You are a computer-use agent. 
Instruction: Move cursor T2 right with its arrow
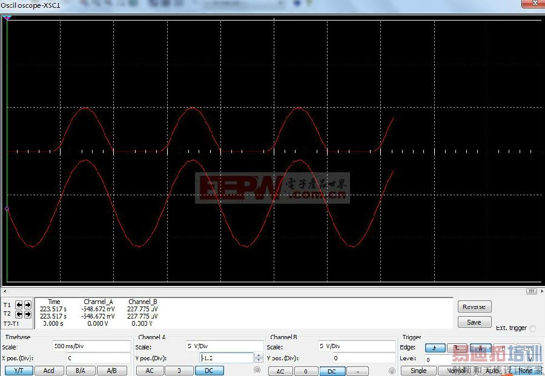pyautogui.click(x=28, y=314)
